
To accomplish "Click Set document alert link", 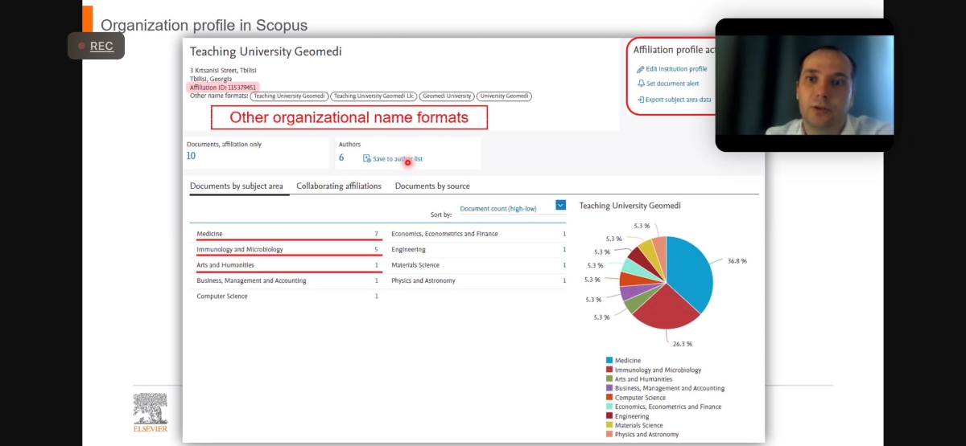I will [x=672, y=84].
